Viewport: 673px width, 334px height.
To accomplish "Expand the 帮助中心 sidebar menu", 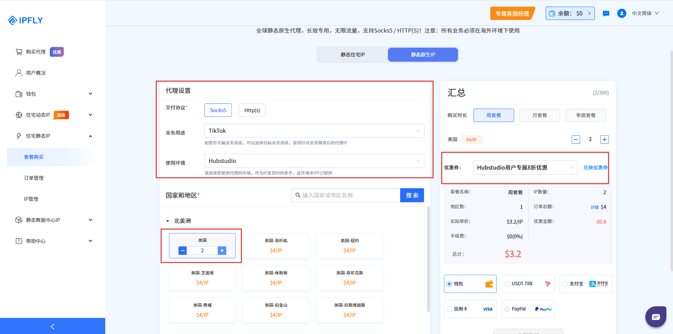I will [90, 241].
